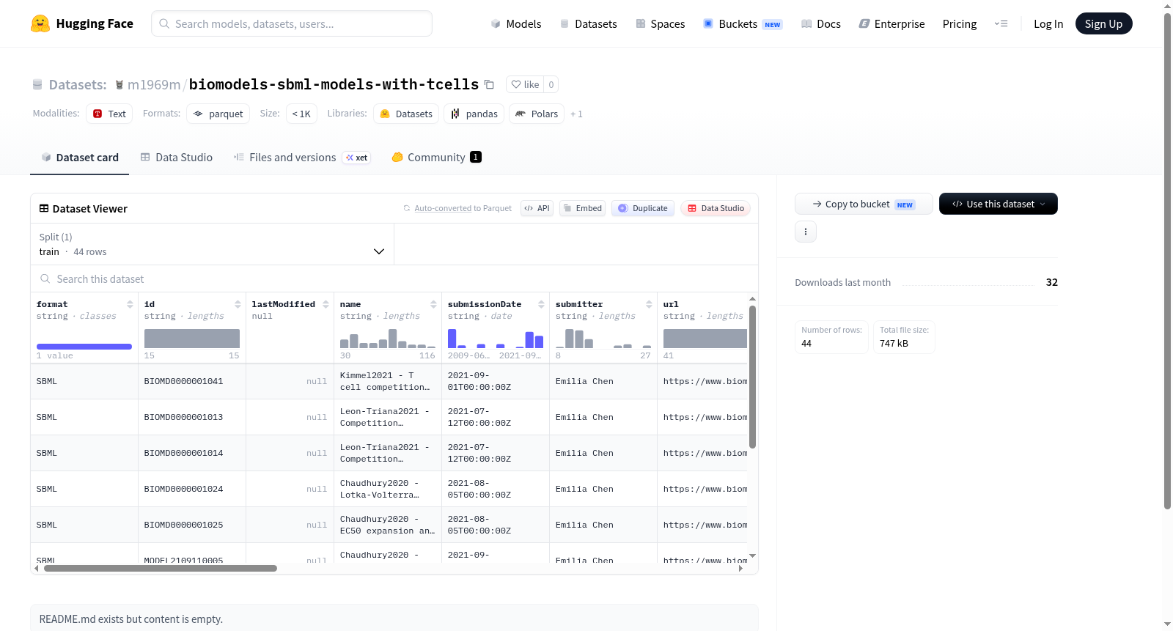Expand the Split train dropdown
Viewport: 1173px width, 631px height.
213,244
